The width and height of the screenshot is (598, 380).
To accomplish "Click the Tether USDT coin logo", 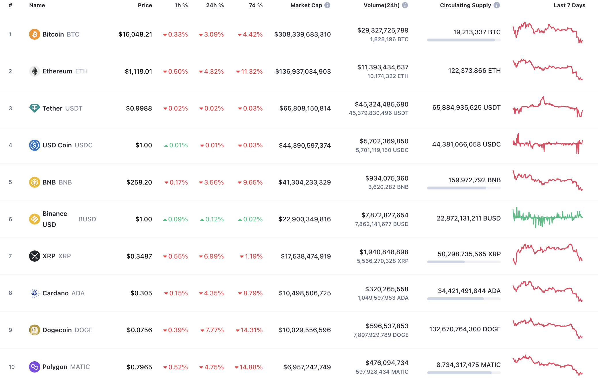I will tap(34, 108).
